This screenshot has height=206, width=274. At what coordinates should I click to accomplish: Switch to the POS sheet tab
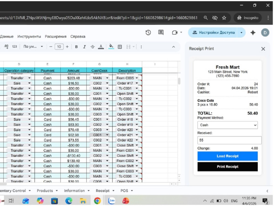tap(124, 191)
